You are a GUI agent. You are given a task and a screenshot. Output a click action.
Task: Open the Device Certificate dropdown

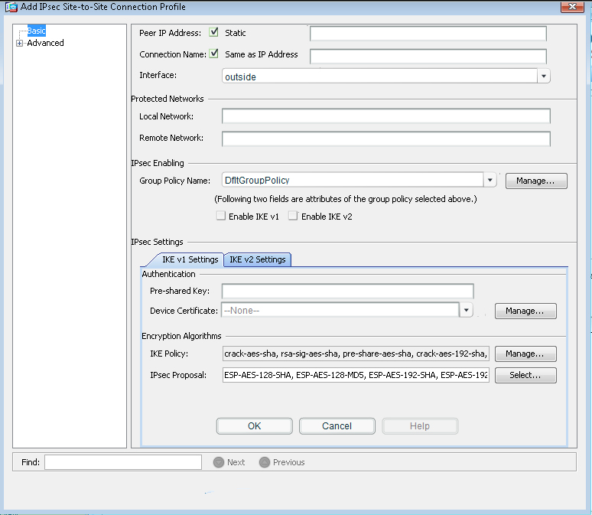coord(465,310)
